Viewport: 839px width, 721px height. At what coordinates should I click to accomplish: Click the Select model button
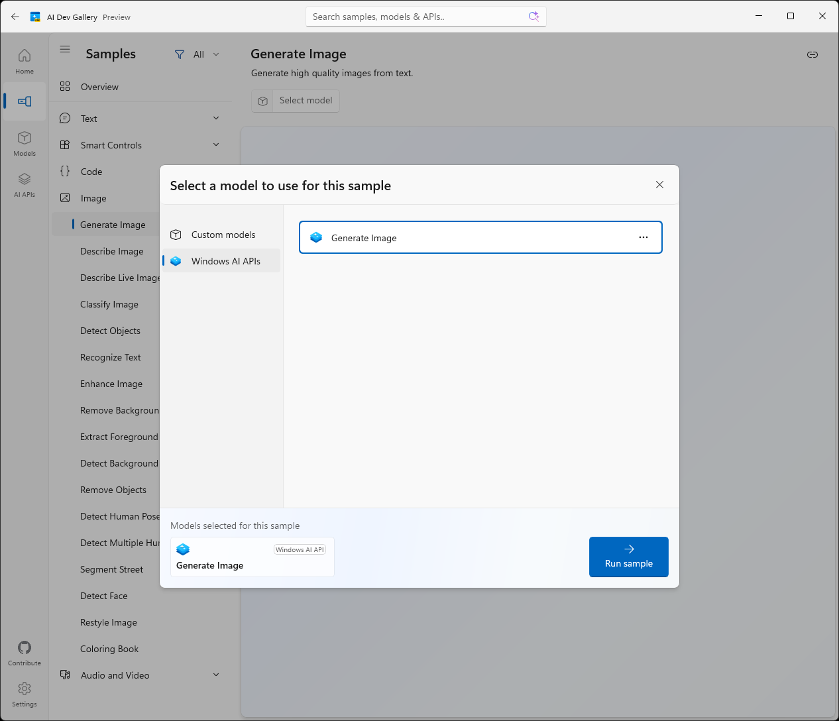(296, 101)
